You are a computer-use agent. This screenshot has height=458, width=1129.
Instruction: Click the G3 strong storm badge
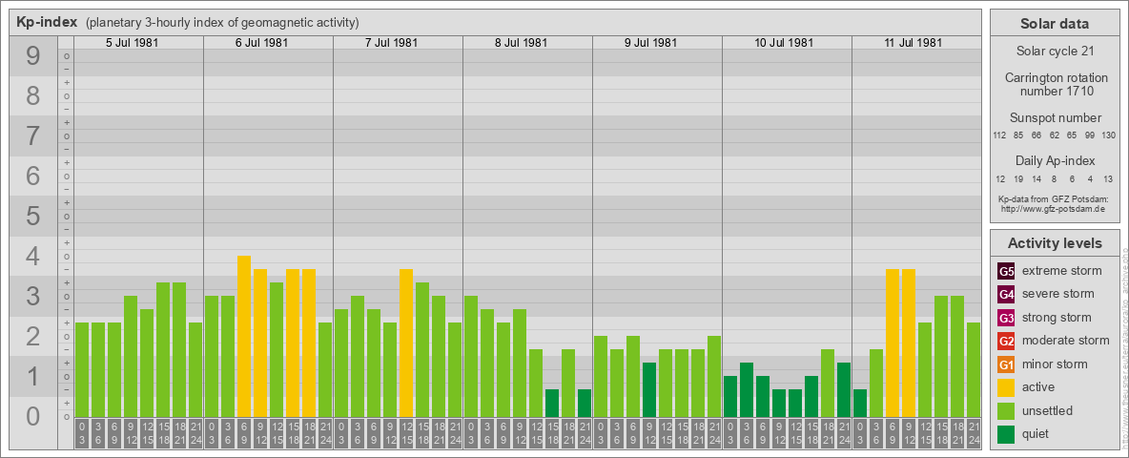tap(1006, 318)
